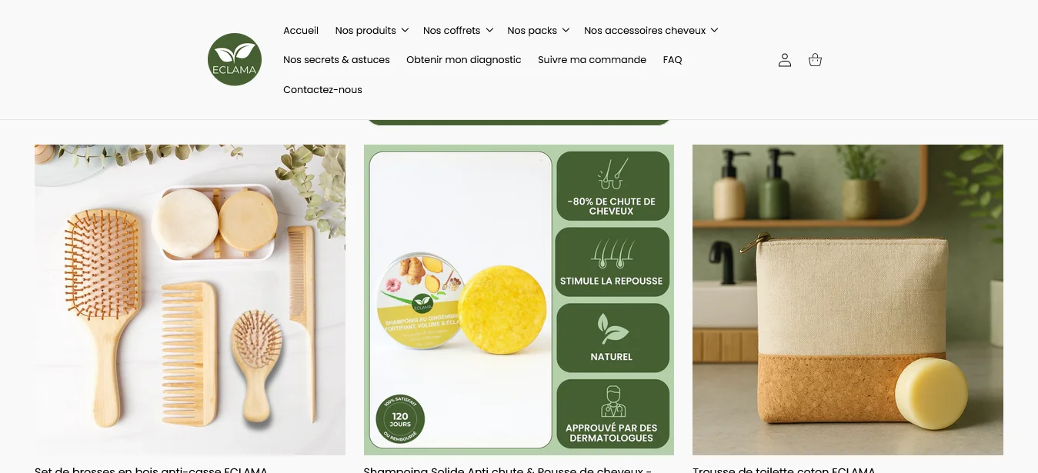Go to the Accueil page
The image size is (1038, 473).
tap(301, 31)
